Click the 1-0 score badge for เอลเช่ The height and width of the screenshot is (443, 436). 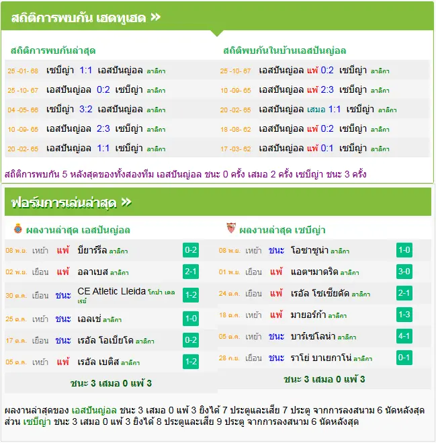point(191,319)
